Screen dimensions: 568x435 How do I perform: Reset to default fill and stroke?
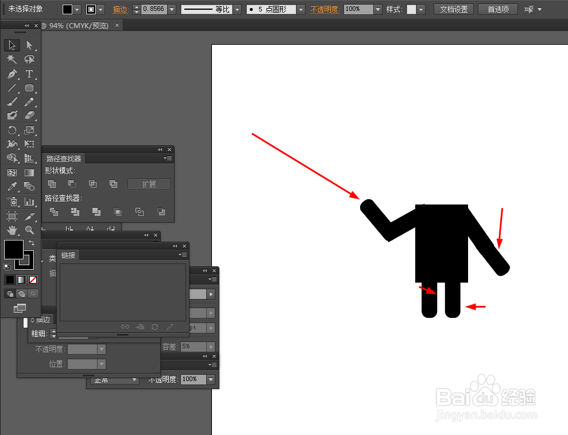tap(7, 267)
